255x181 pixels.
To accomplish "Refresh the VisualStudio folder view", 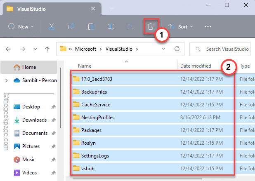I will click(x=177, y=49).
